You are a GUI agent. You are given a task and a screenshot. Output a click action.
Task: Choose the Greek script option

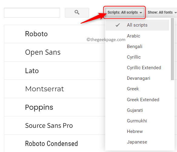137,89
